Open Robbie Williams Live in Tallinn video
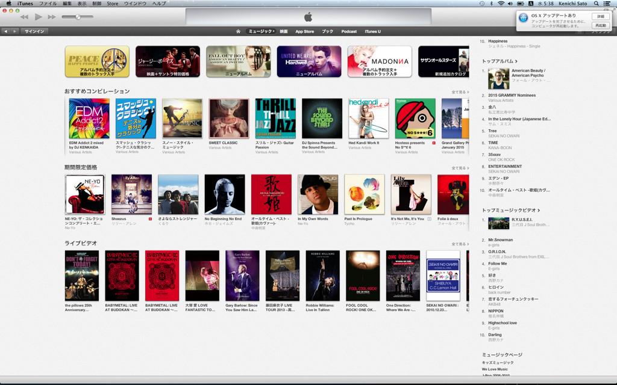The width and height of the screenshot is (617, 385). point(323,276)
